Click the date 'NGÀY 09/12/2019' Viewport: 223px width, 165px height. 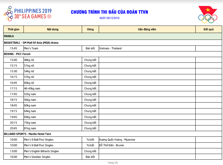pyautogui.click(x=109, y=18)
